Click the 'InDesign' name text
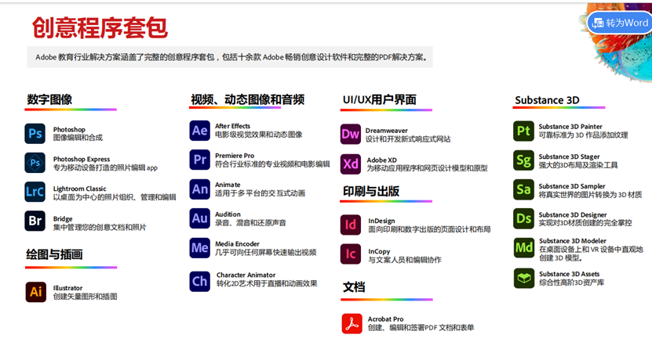 381,221
